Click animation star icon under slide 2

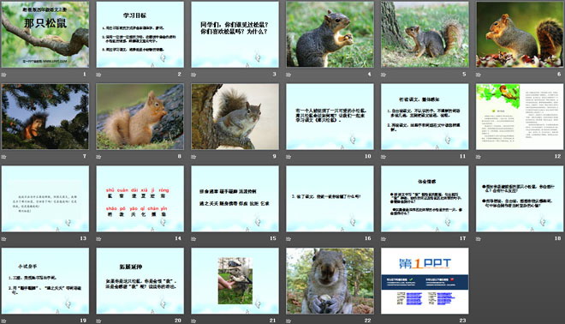tap(98, 75)
